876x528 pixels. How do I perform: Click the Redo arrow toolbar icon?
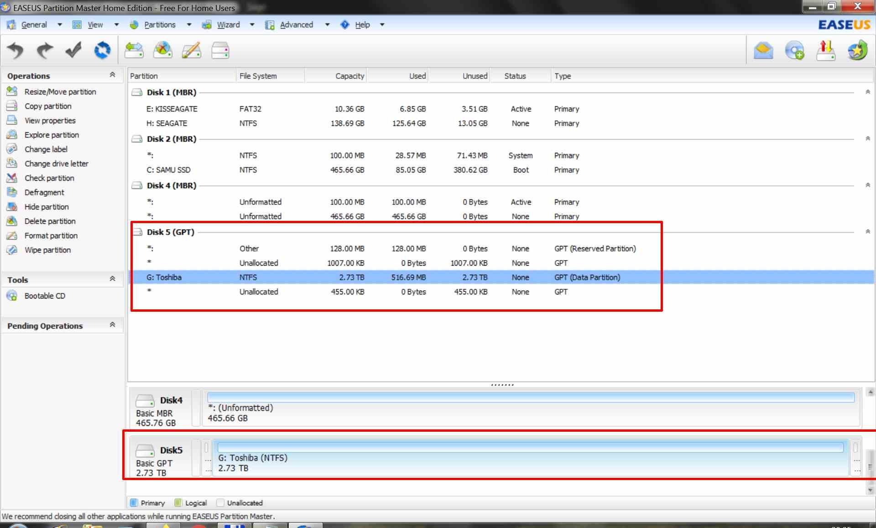click(x=44, y=50)
